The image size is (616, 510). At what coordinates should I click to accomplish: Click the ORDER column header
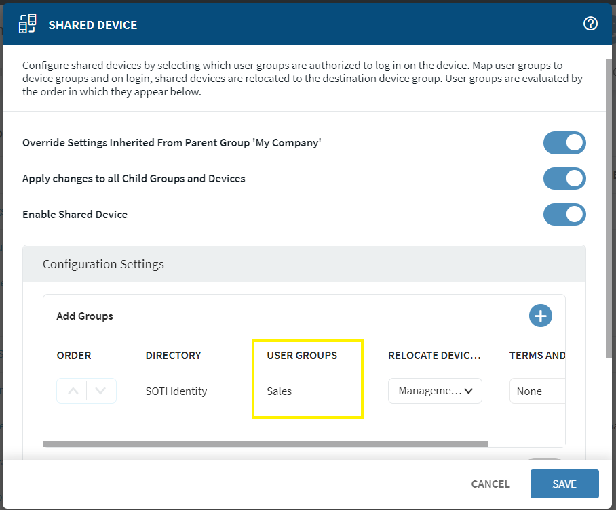(74, 355)
